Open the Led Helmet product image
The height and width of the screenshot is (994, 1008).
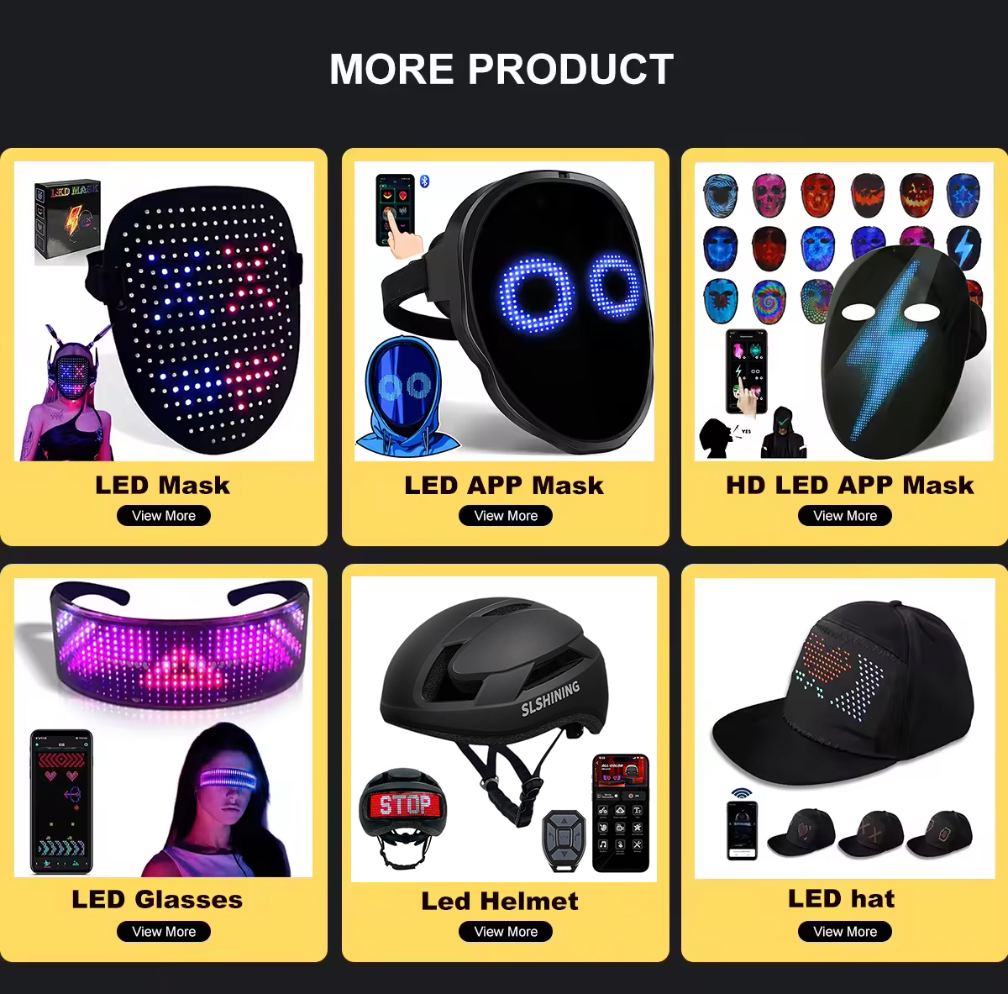[504, 729]
